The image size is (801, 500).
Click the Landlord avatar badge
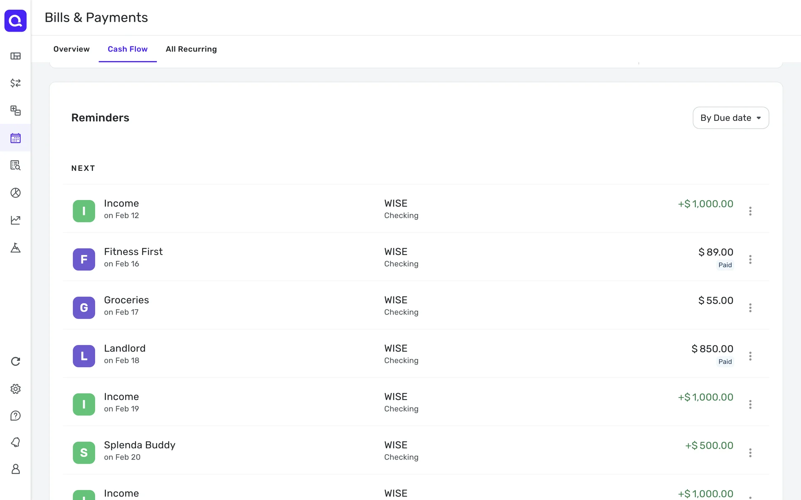84,356
